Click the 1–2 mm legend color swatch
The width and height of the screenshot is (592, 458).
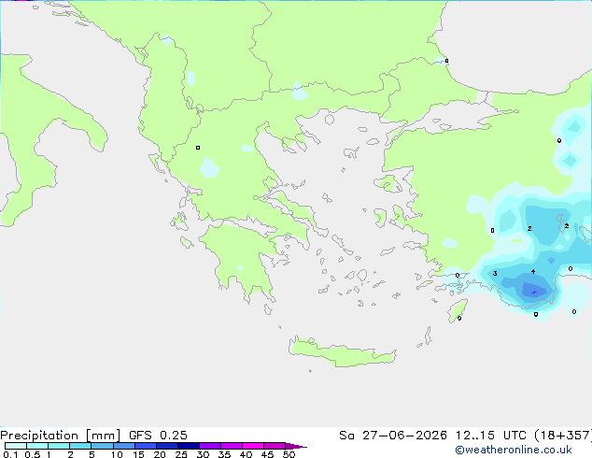pos(59,446)
